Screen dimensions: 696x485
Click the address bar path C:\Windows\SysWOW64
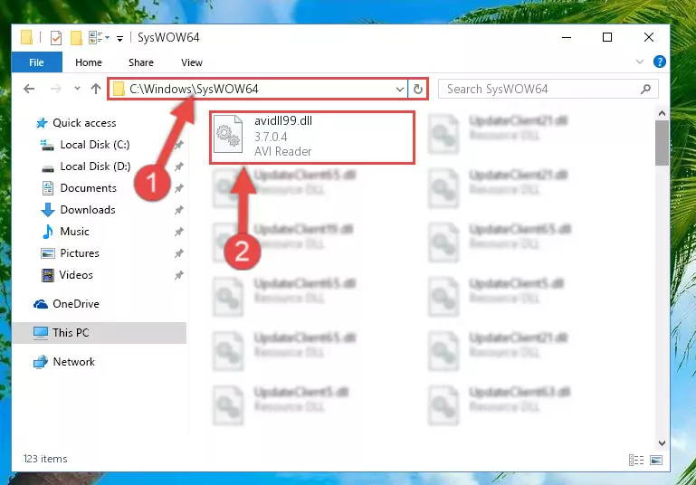tap(194, 89)
